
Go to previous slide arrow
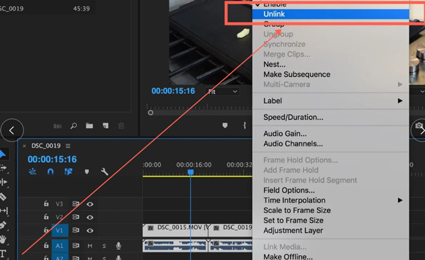12,131
